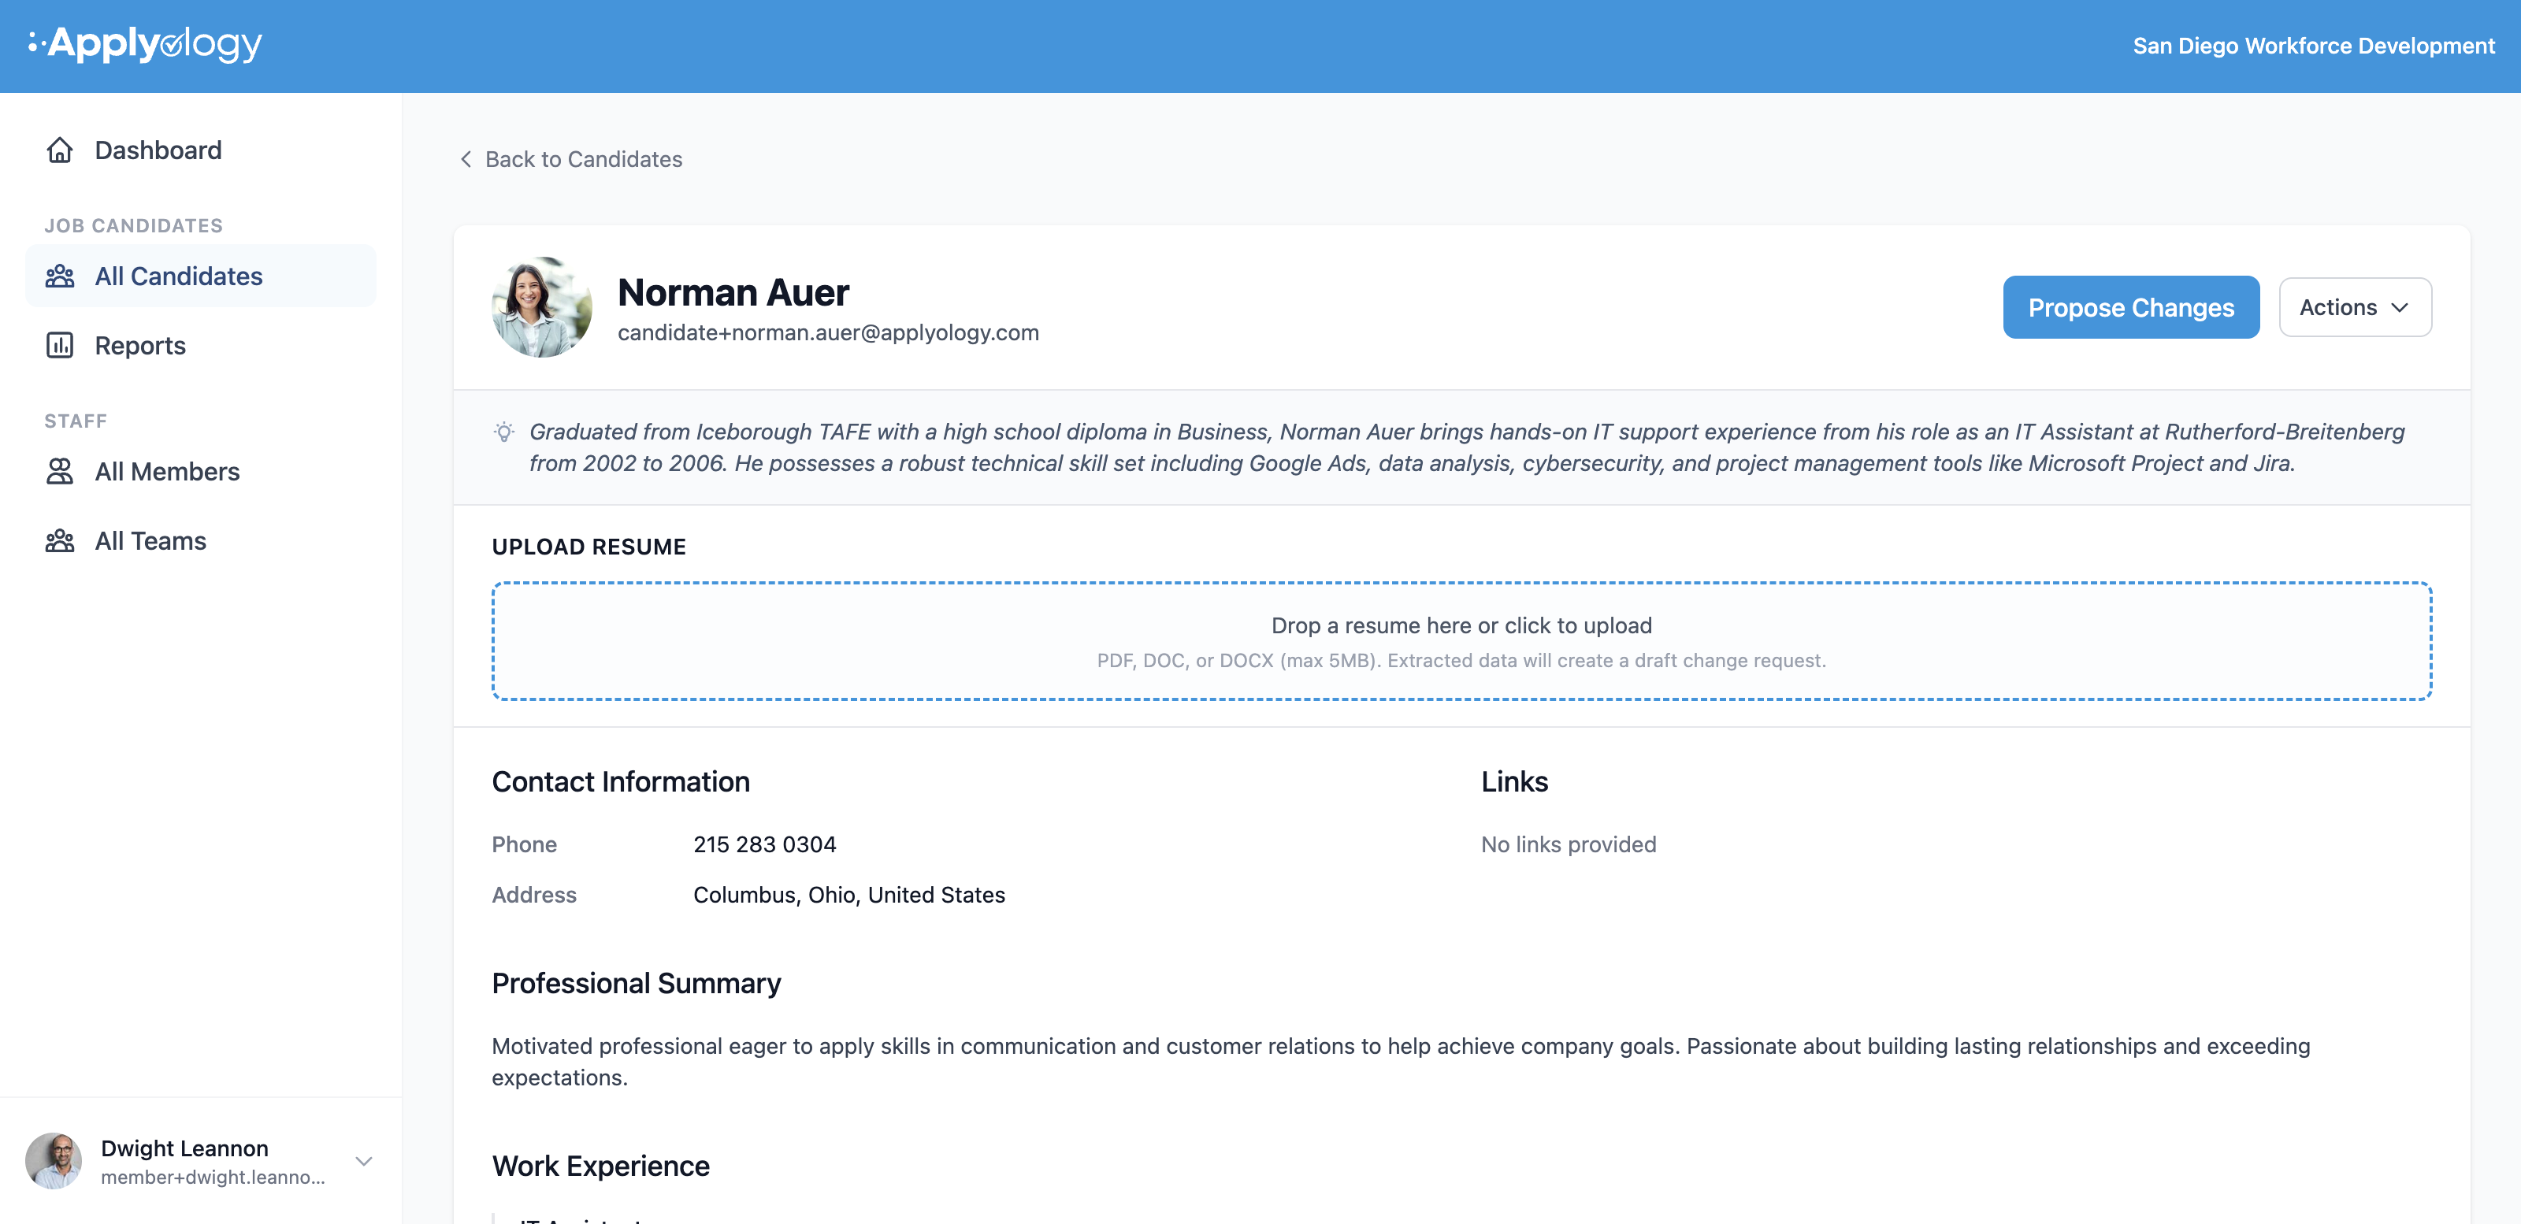The height and width of the screenshot is (1224, 2521).
Task: Click the lightbulb AI summary icon
Action: (x=504, y=432)
